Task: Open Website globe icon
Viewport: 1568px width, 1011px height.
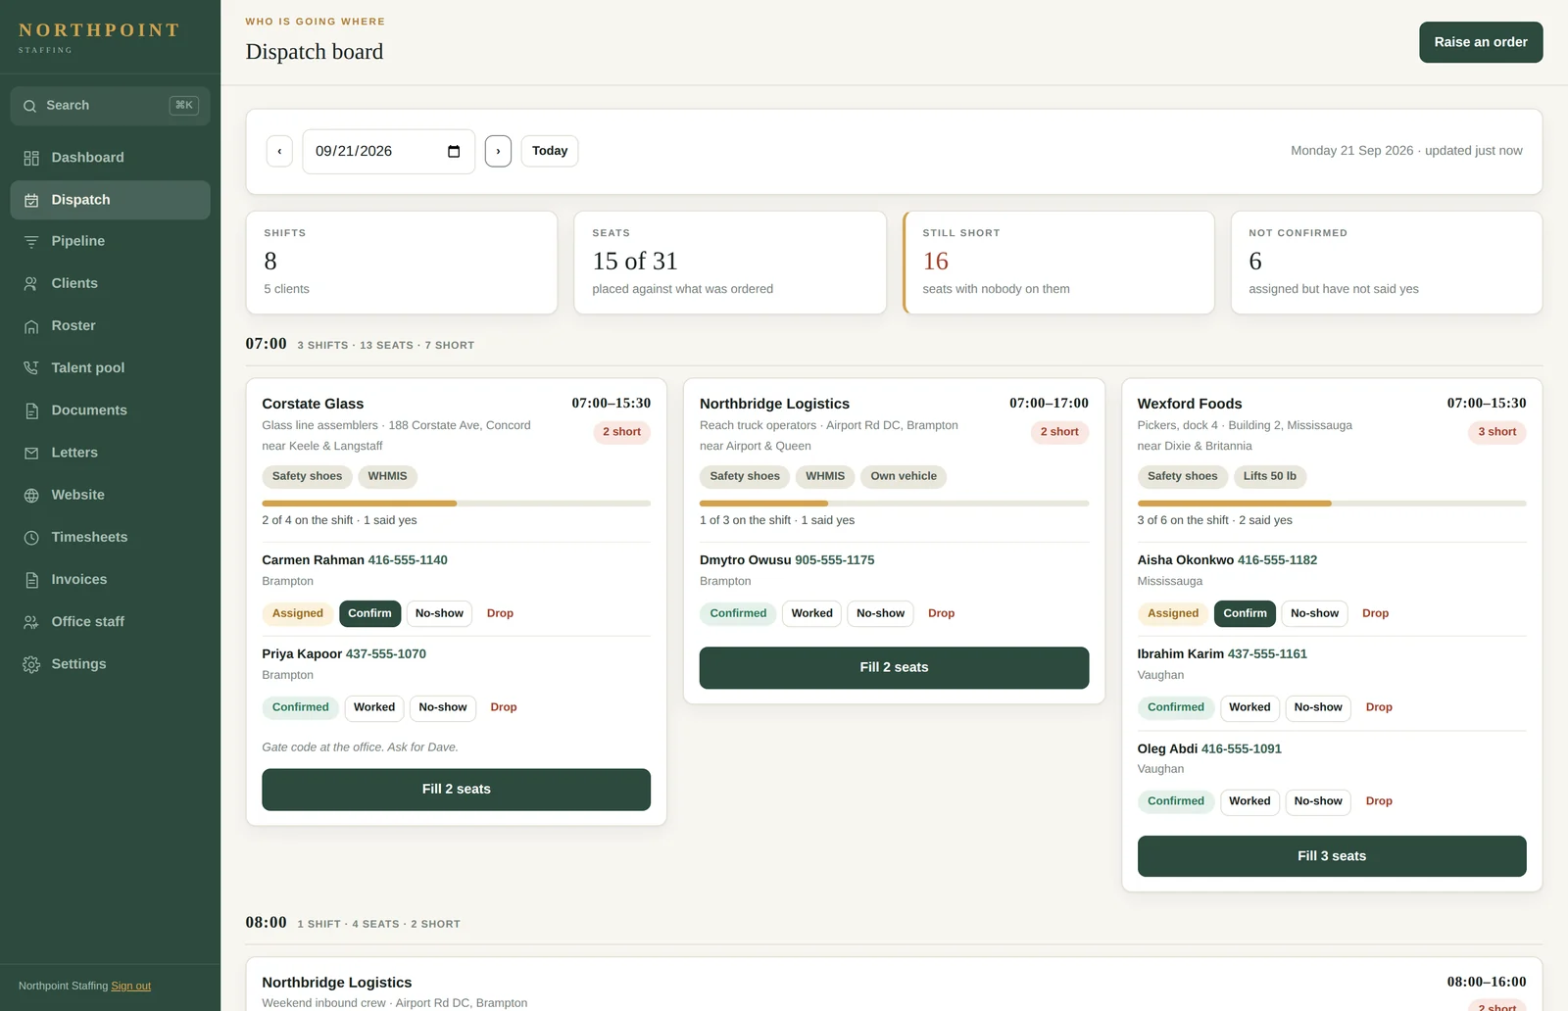Action: coord(31,495)
